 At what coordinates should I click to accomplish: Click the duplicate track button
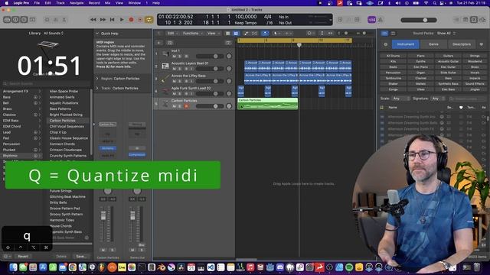click(170, 43)
